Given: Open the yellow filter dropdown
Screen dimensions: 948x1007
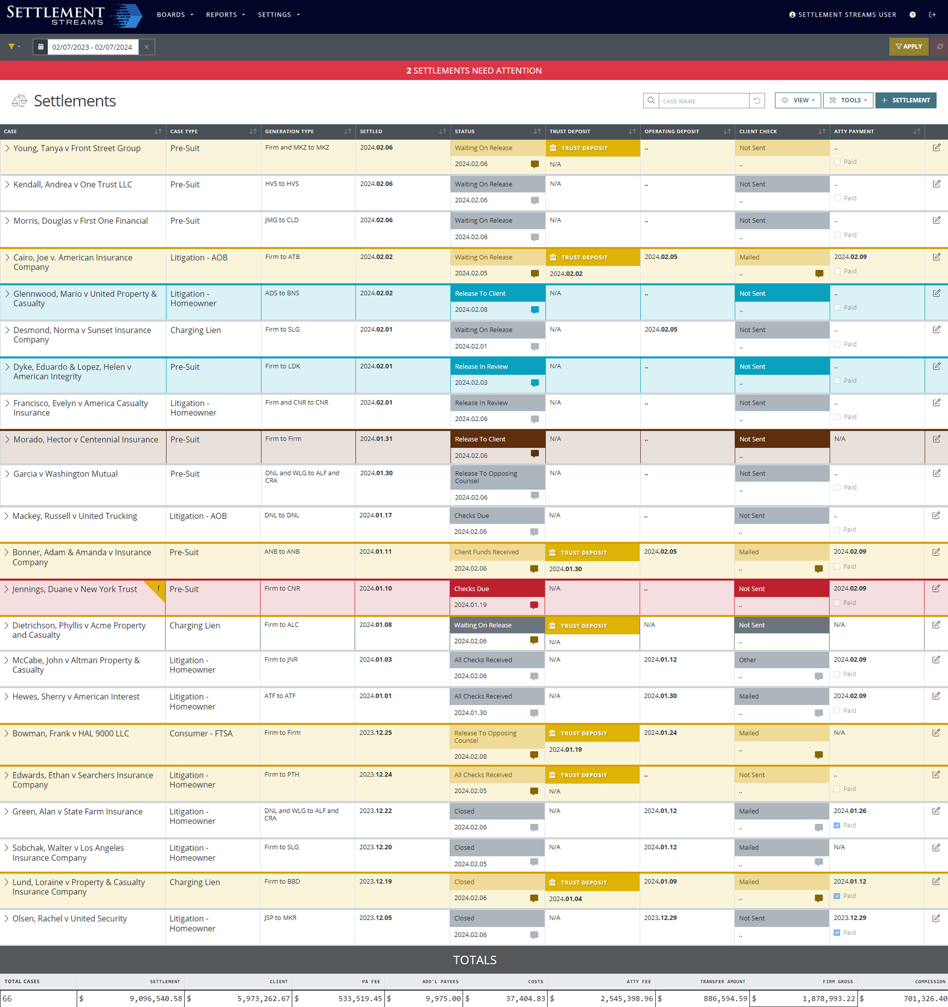Looking at the screenshot, I should [14, 47].
